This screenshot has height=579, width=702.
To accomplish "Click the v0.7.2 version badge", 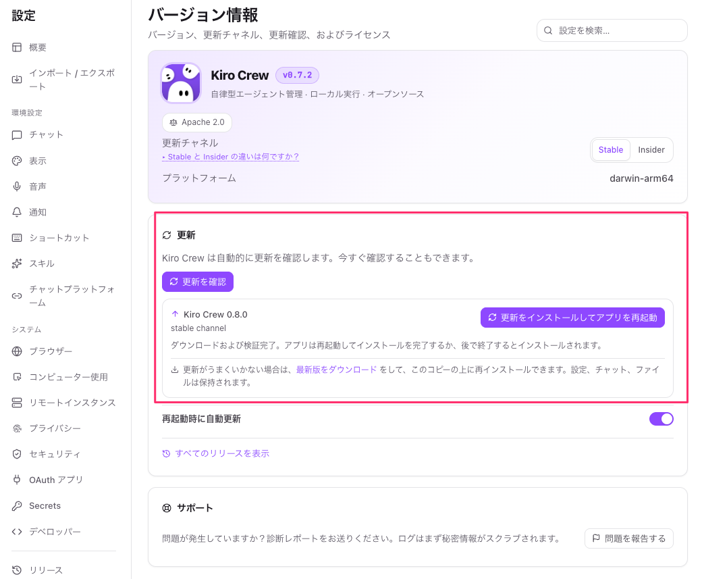I will point(297,75).
